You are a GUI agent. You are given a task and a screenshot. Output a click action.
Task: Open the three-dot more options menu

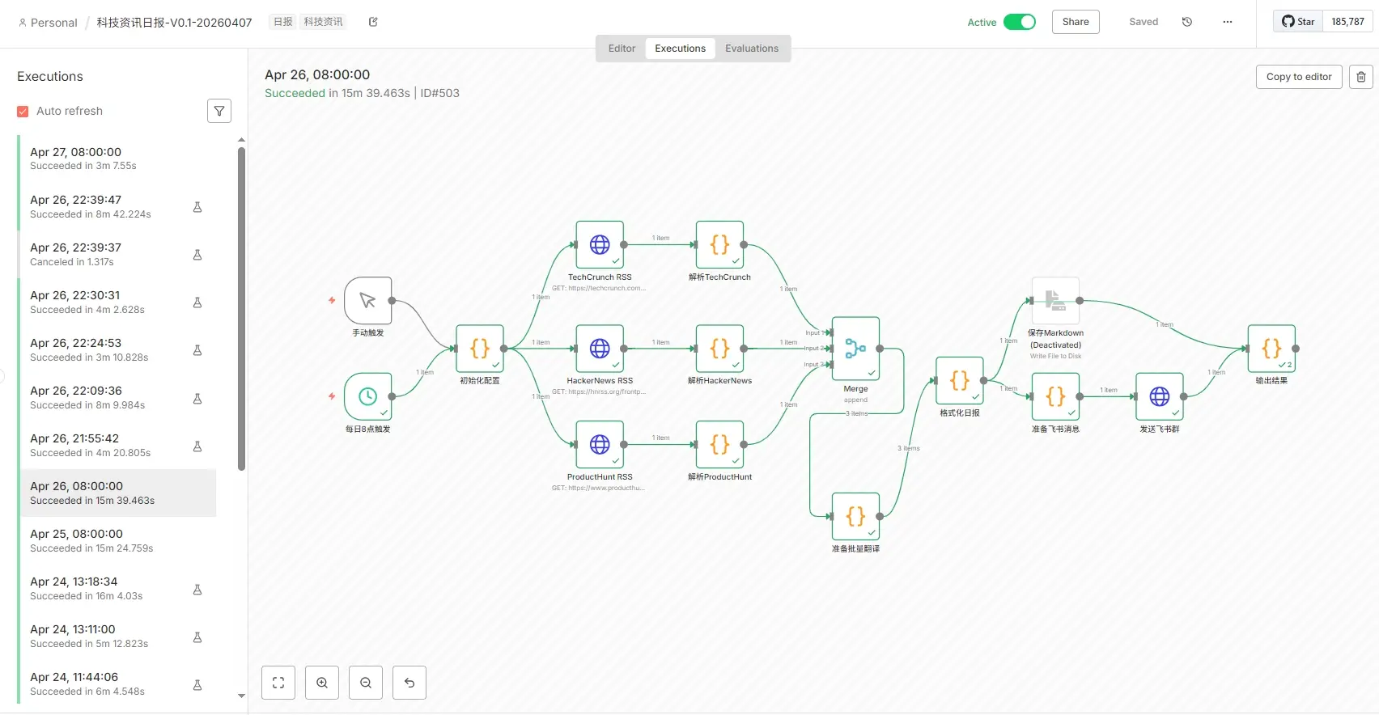[1228, 22]
